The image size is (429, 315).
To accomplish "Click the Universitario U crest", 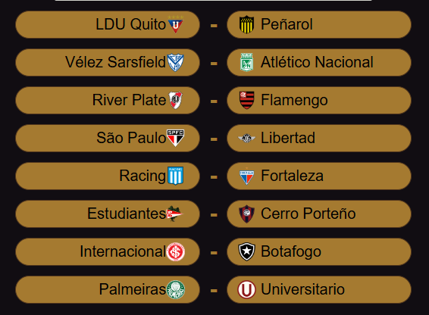I will (246, 289).
